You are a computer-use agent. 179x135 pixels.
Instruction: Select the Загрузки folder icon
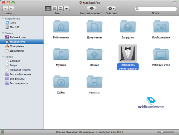coord(128,26)
